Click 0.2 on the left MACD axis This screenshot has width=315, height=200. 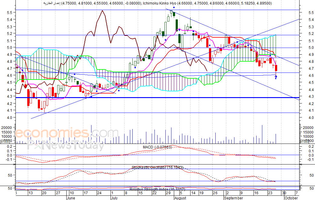click(9, 147)
